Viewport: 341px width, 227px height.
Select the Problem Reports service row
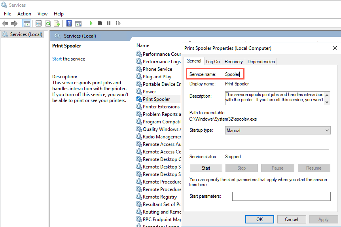click(158, 114)
